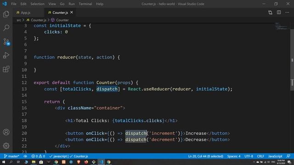Click the Open Changes compare icon
Image resolution: width=294 pixels, height=165 pixels.
coord(270,12)
